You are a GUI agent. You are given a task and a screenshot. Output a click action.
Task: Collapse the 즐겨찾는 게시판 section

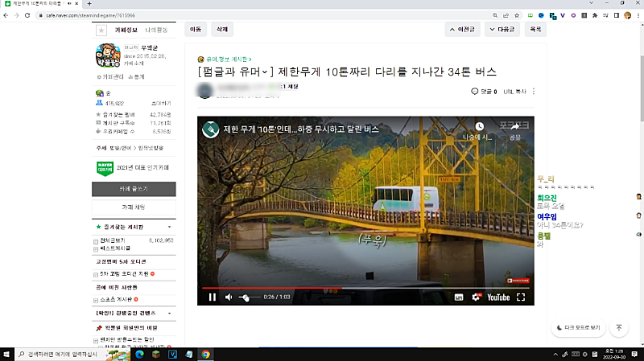(170, 228)
